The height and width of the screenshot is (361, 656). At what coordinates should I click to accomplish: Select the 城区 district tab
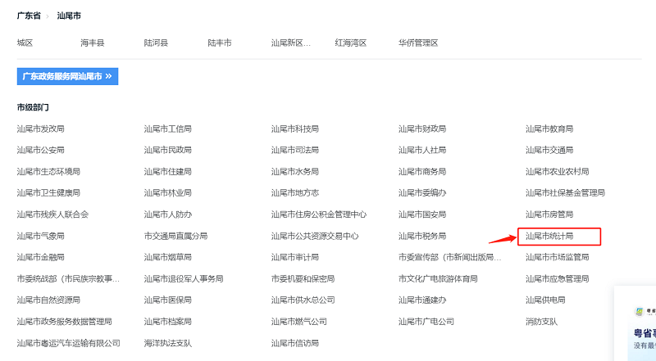25,43
